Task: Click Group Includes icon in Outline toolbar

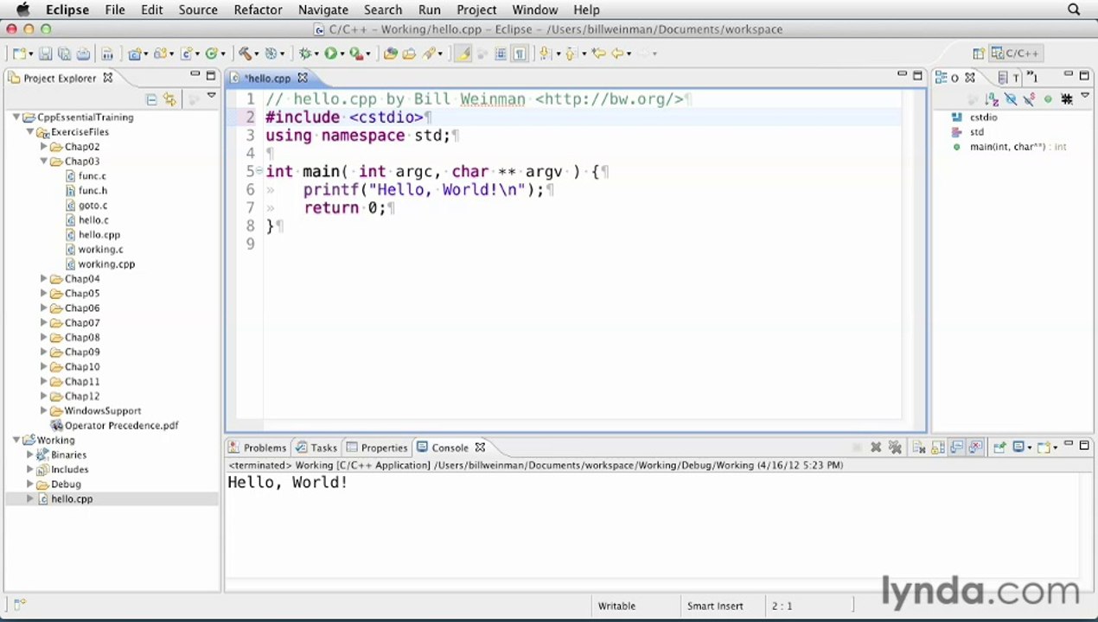Action: pyautogui.click(x=1067, y=100)
